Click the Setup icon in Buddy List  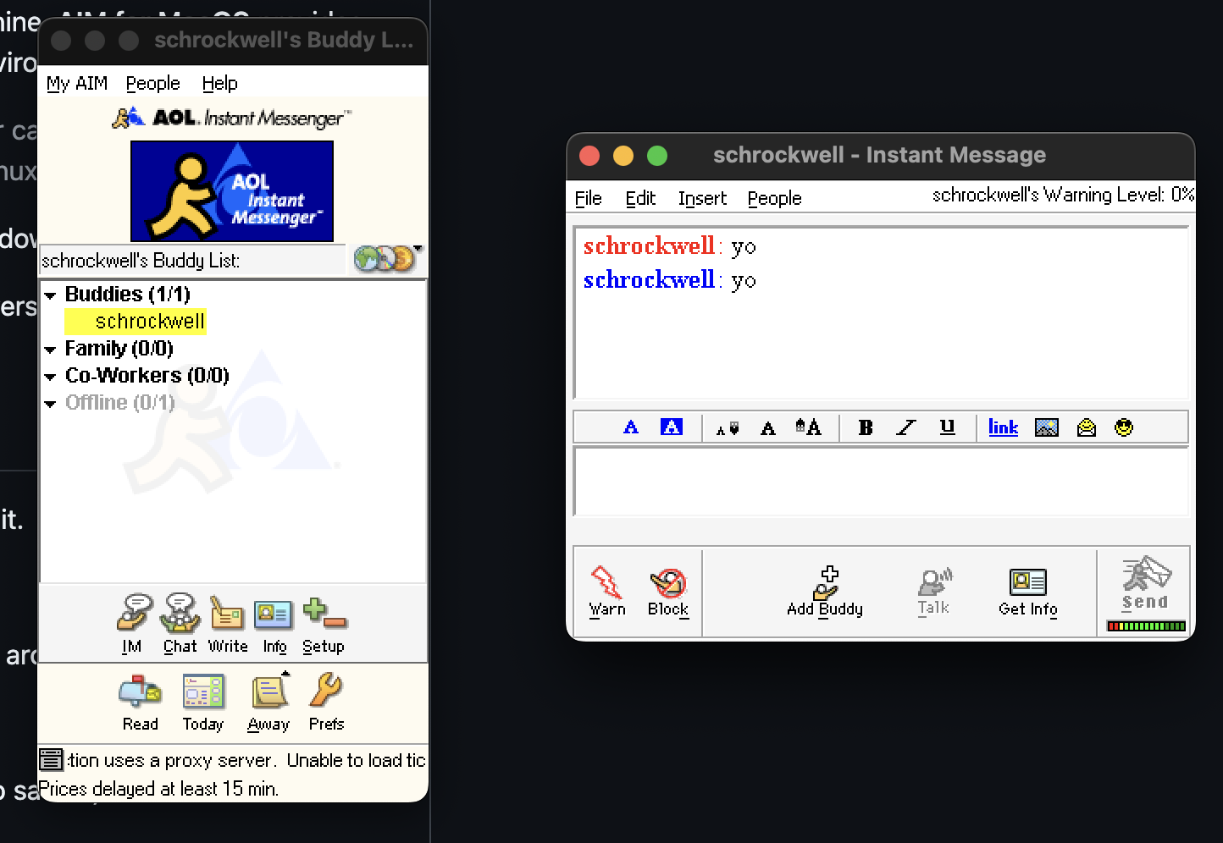coord(323,614)
